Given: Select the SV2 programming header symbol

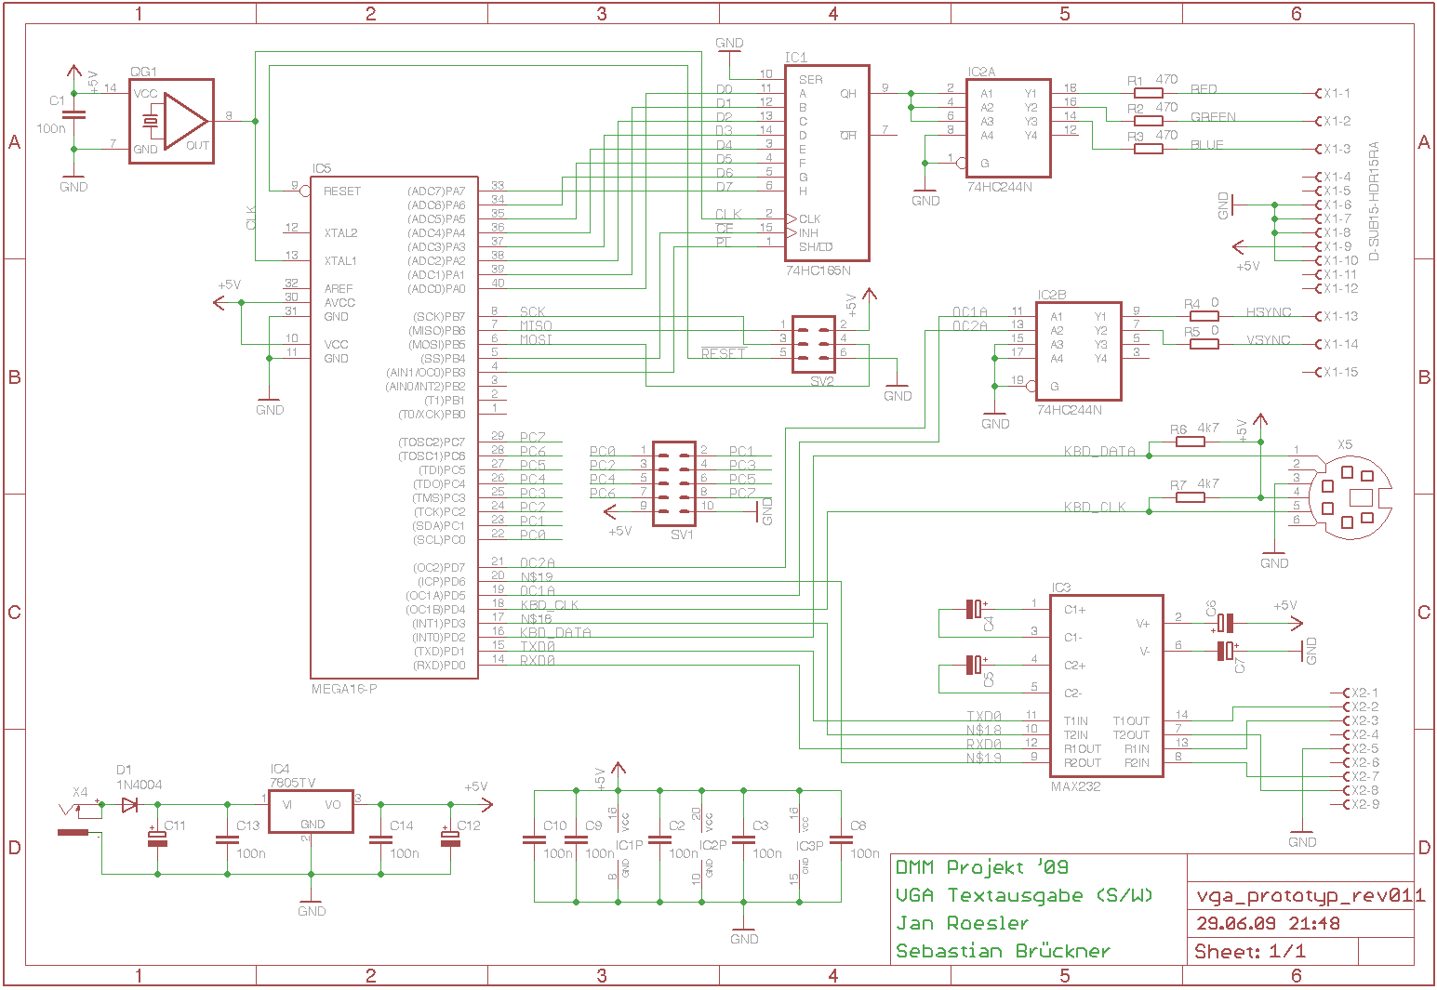Looking at the screenshot, I should 813,344.
